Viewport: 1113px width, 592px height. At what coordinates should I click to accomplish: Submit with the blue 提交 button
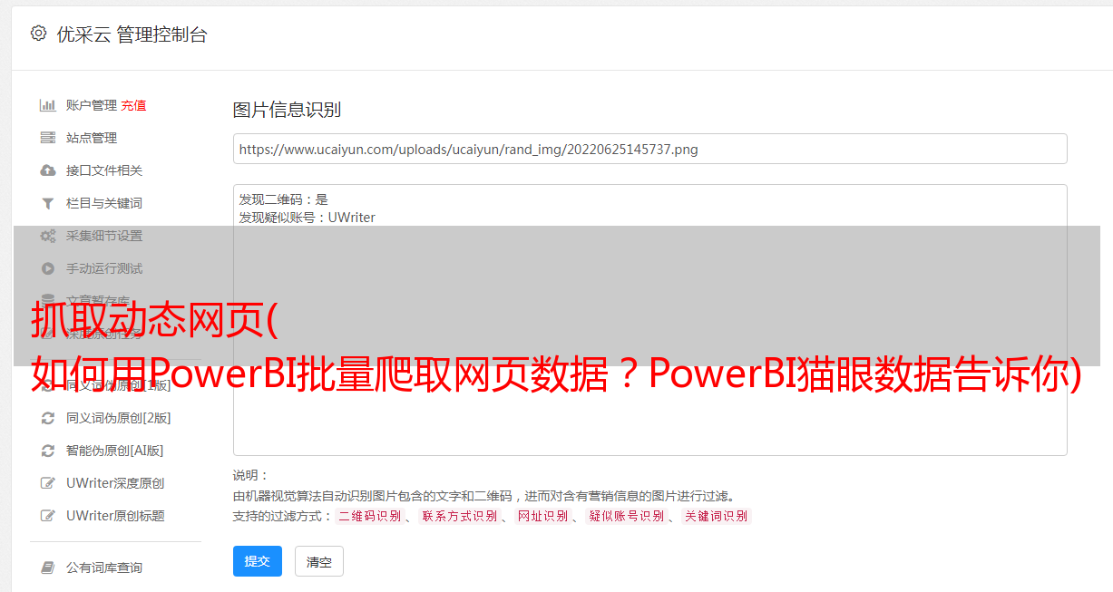pyautogui.click(x=258, y=561)
